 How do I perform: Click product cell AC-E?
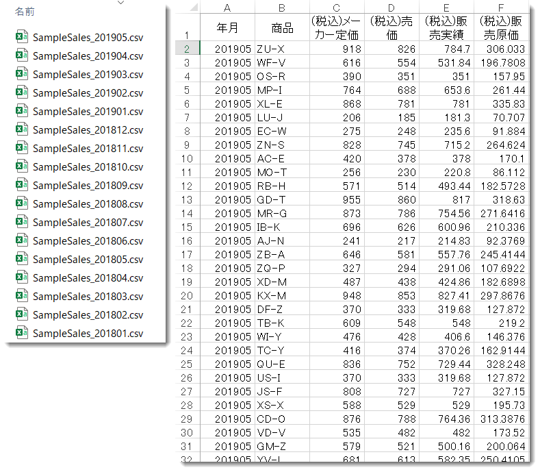pos(282,158)
